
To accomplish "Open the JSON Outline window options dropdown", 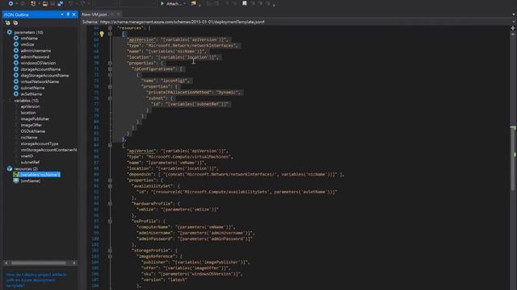I will pyautogui.click(x=62, y=14).
